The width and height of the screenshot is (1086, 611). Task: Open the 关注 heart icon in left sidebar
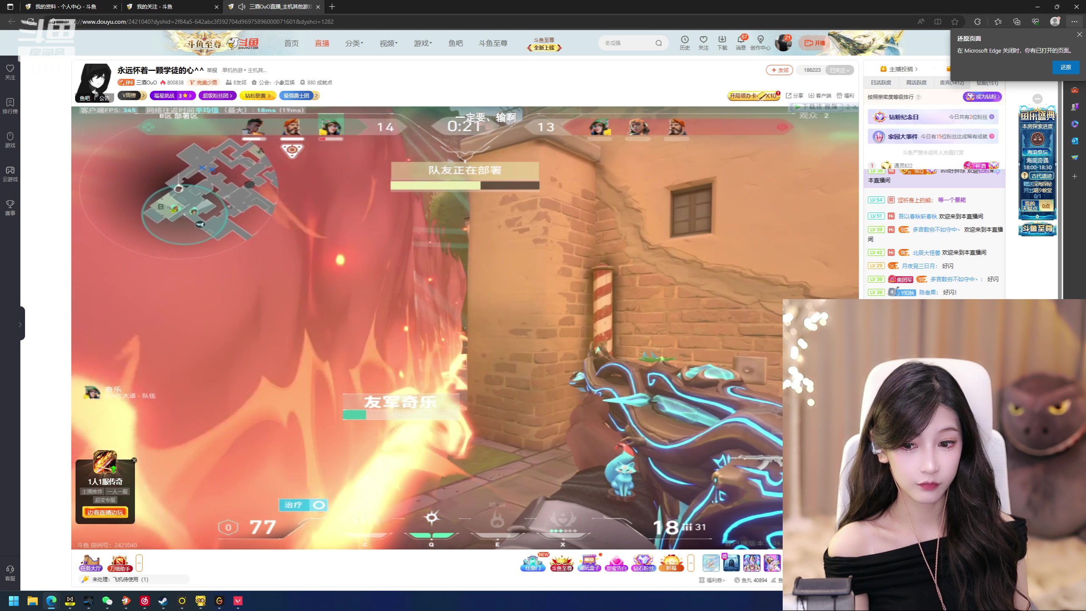[10, 72]
